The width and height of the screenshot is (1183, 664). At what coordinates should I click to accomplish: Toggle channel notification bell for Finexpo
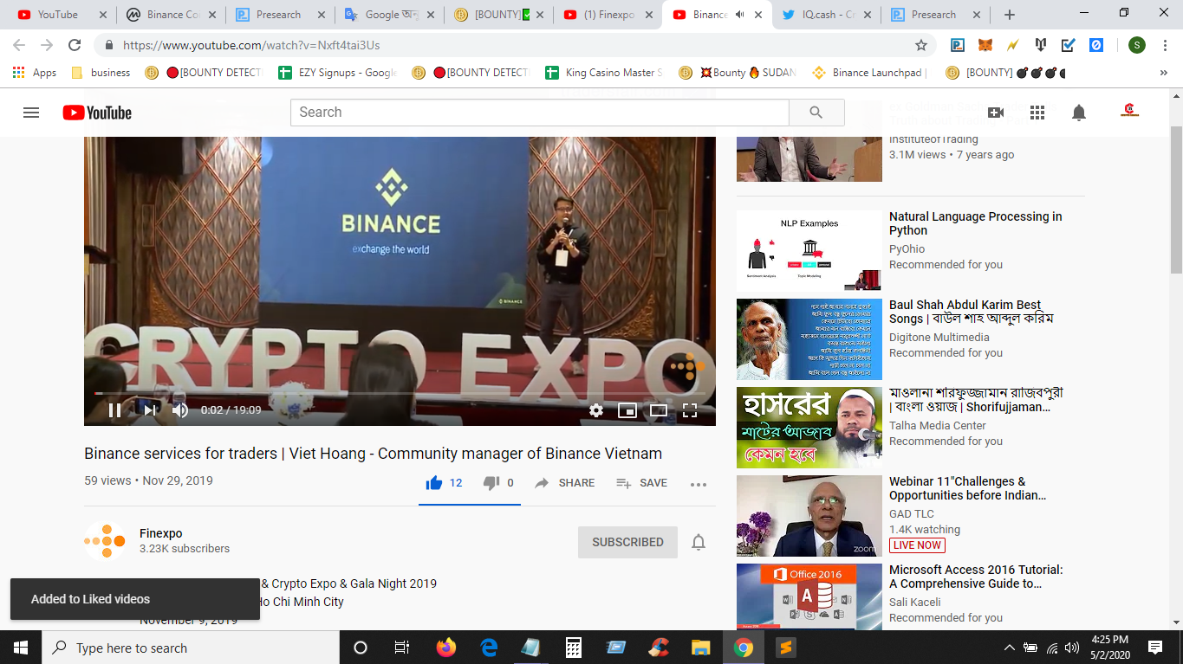[699, 542]
